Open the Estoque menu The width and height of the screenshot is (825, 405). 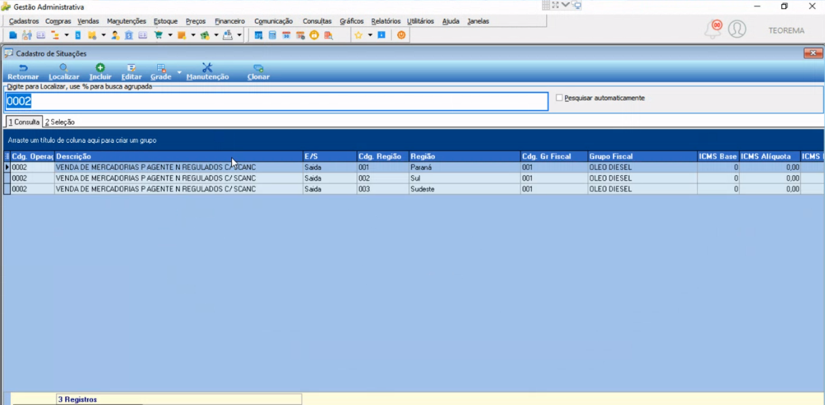(x=165, y=21)
